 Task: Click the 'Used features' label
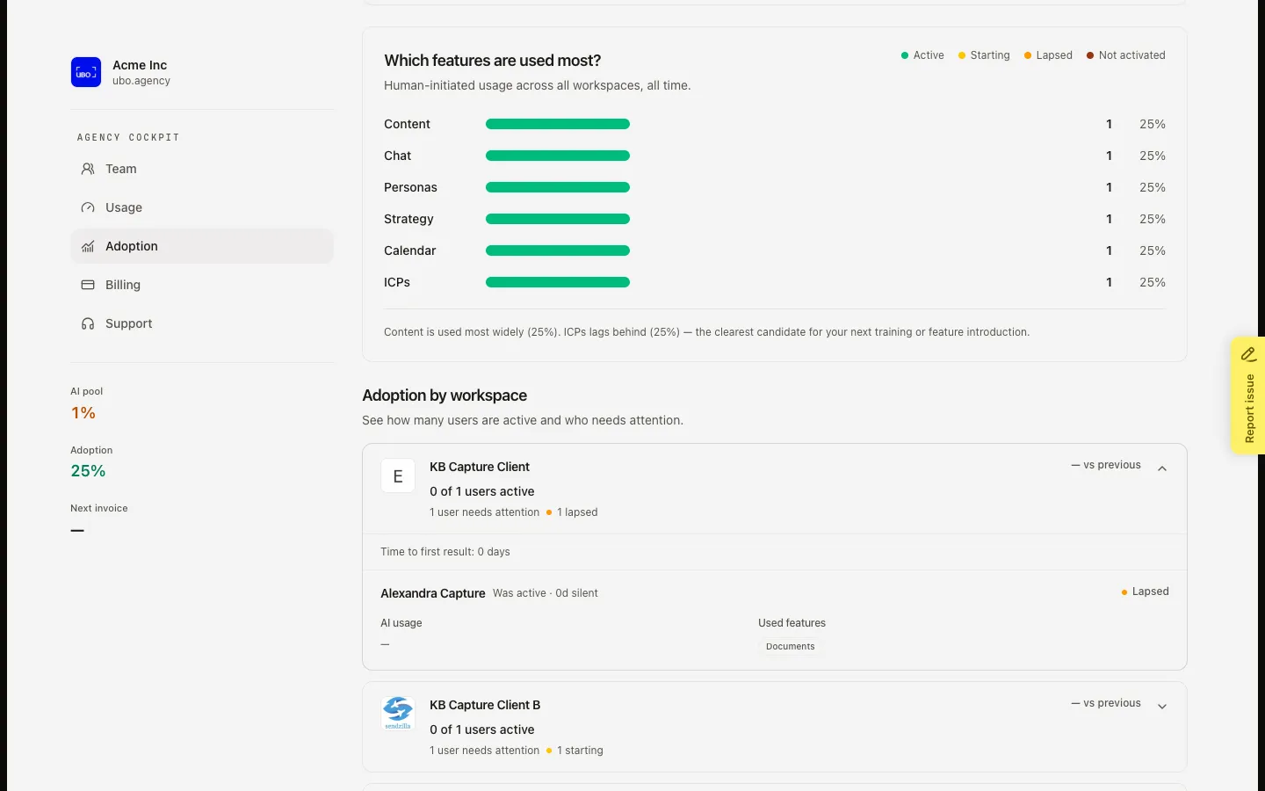coord(792,623)
